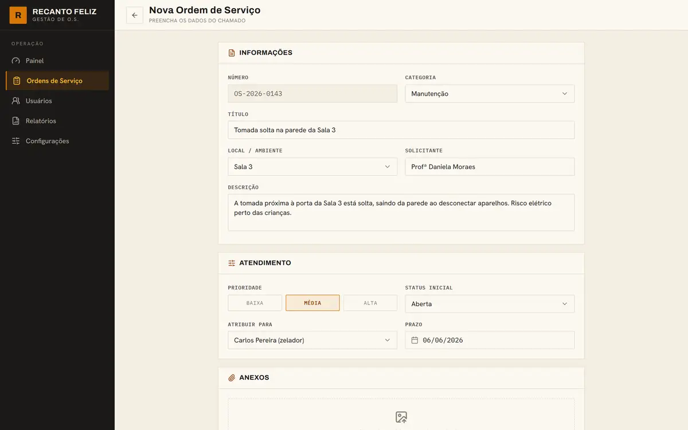Click the calendar icon in Prazo field
This screenshot has width=688, height=430.
tap(415, 340)
